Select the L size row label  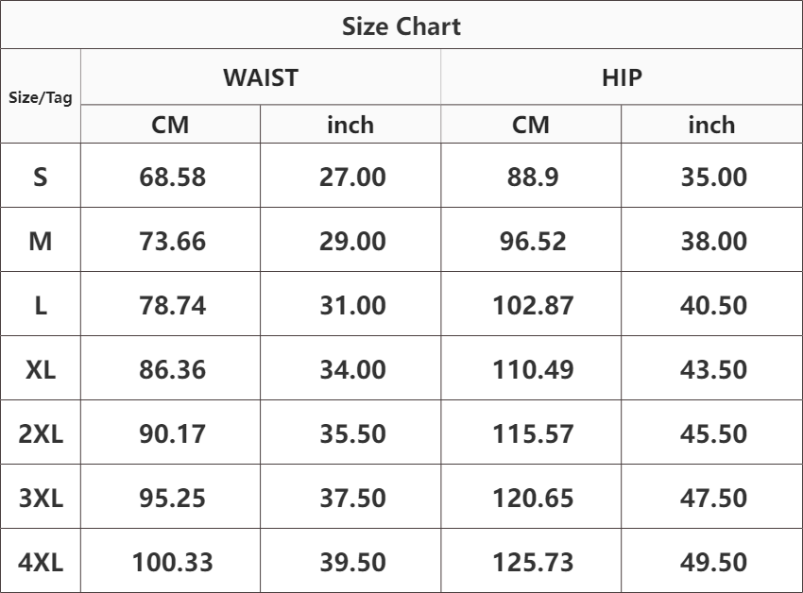point(41,305)
